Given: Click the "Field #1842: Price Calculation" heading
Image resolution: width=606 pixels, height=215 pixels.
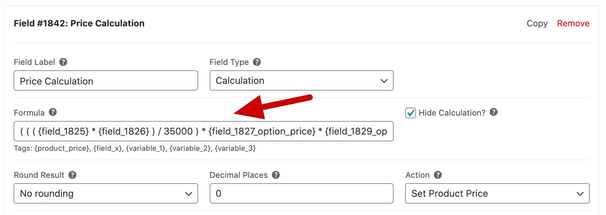Looking at the screenshot, I should tap(79, 23).
